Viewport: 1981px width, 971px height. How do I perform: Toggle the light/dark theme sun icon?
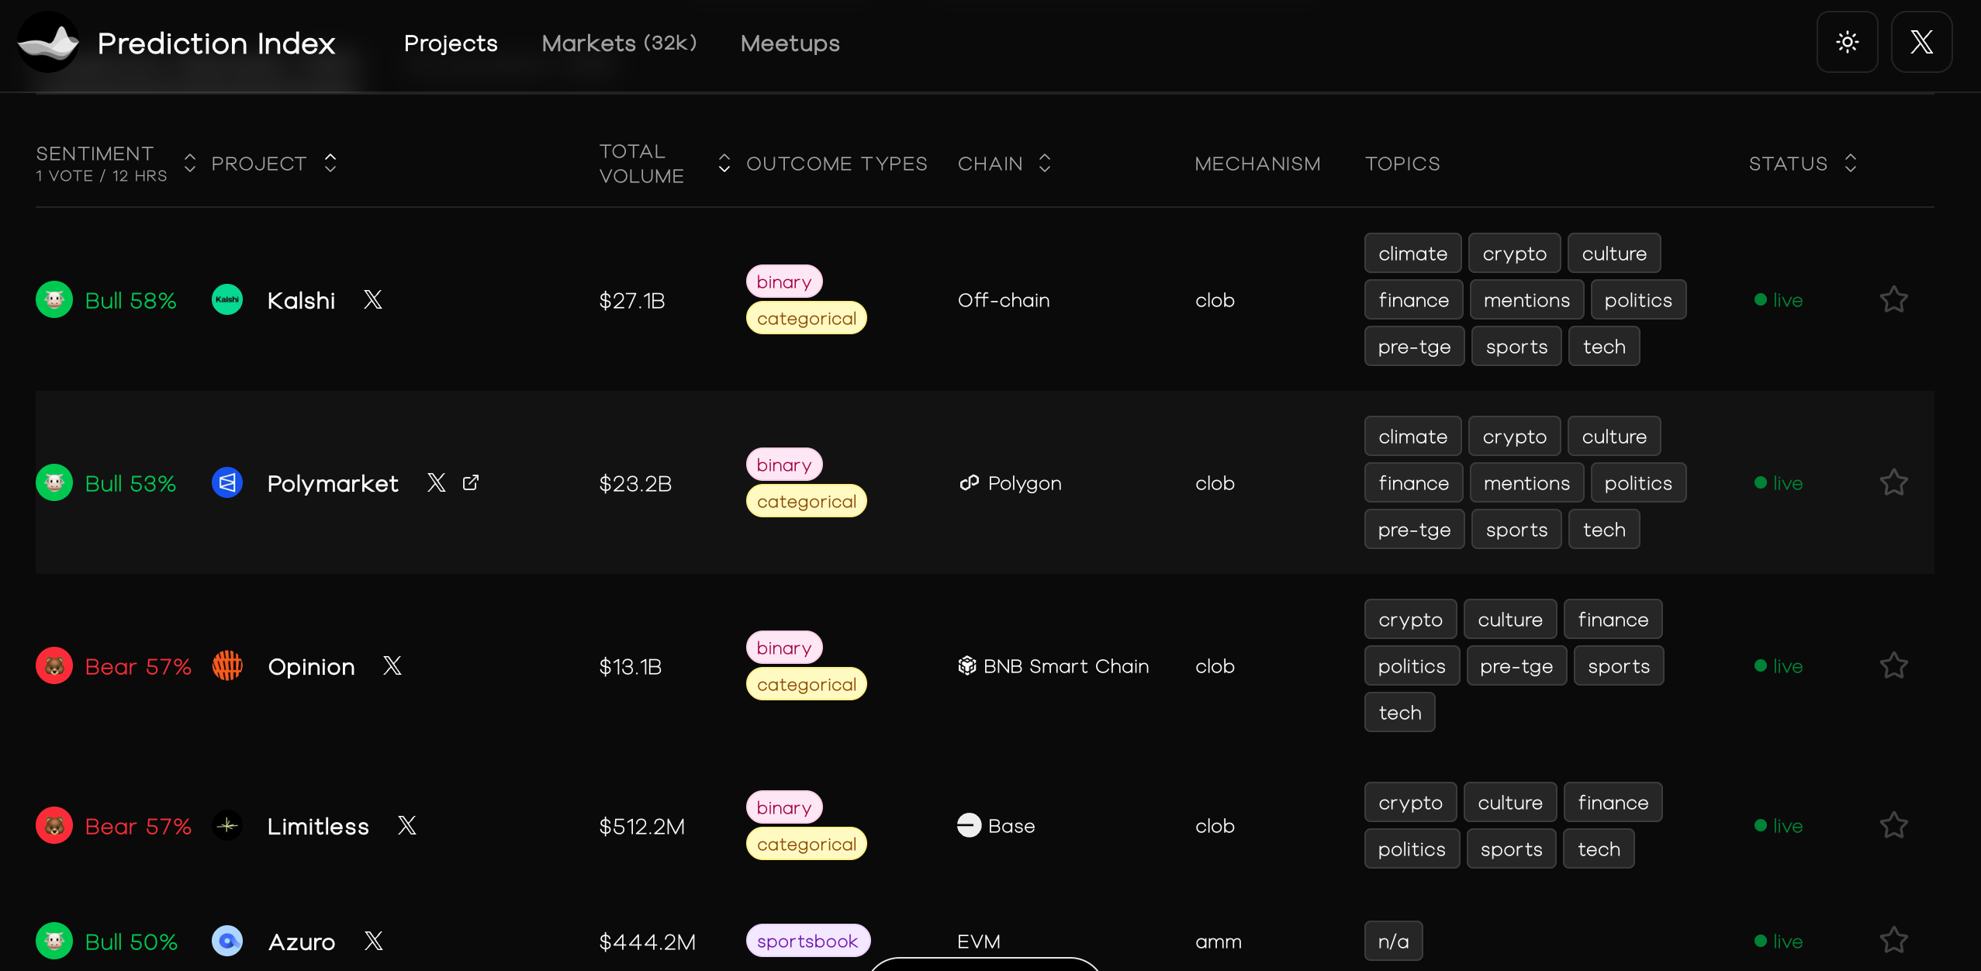(1847, 42)
